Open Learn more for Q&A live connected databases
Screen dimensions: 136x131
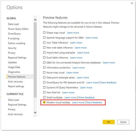tap(109, 63)
